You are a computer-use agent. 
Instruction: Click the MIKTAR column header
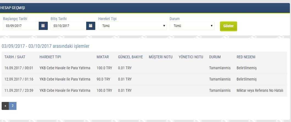click(x=103, y=57)
